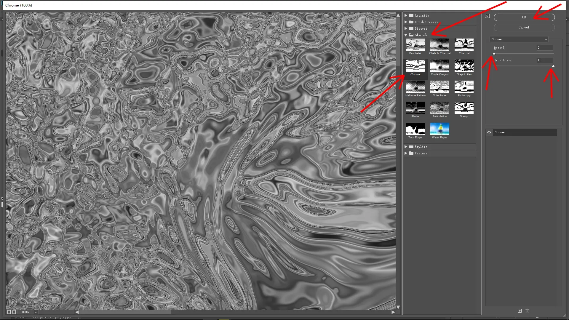Expand the Artistic filter category
569x320 pixels.
pos(406,15)
